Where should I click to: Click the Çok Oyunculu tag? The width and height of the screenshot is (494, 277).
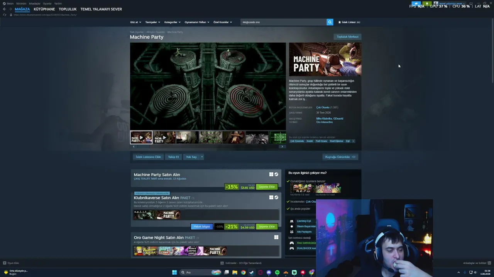pyautogui.click(x=297, y=141)
